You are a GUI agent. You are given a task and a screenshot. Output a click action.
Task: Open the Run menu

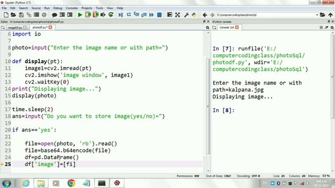click(x=47, y=8)
